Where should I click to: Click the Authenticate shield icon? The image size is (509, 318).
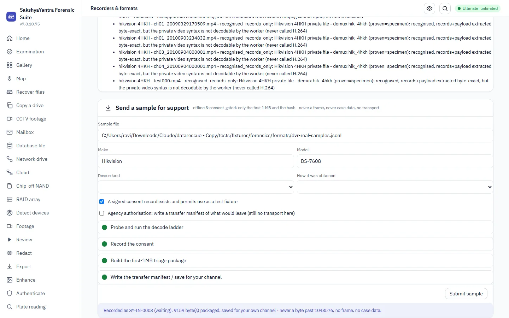10,293
